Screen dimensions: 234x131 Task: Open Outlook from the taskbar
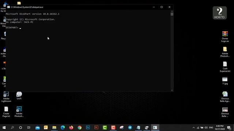click(x=46, y=128)
